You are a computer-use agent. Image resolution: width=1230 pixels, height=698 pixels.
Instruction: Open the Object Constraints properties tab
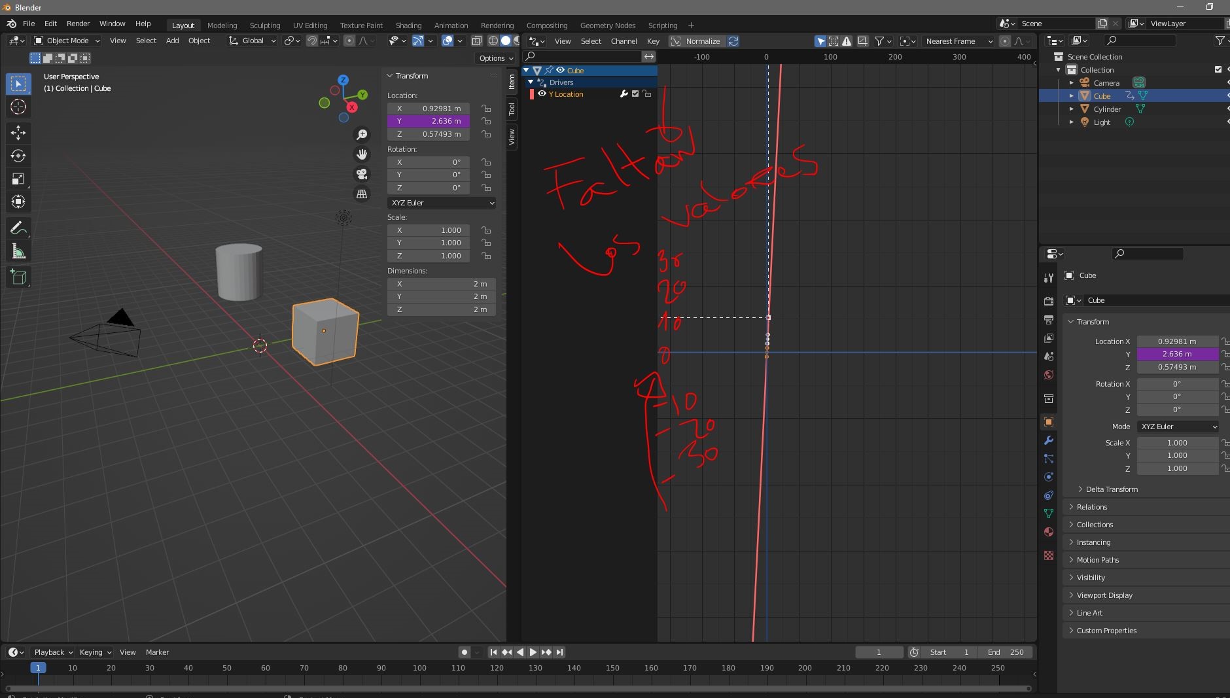coord(1049,495)
